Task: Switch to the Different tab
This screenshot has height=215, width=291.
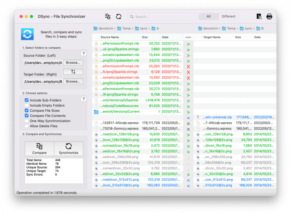Action: click(x=228, y=16)
